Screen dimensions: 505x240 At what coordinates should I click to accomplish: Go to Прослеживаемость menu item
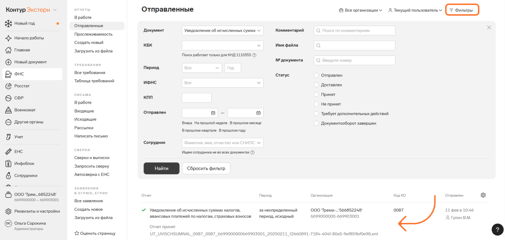(x=93, y=34)
